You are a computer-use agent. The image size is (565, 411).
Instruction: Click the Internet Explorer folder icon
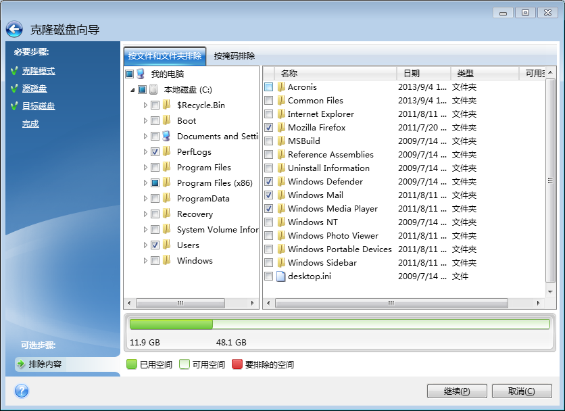(281, 114)
